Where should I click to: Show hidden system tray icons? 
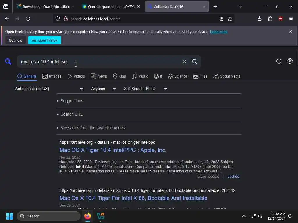click(244, 216)
